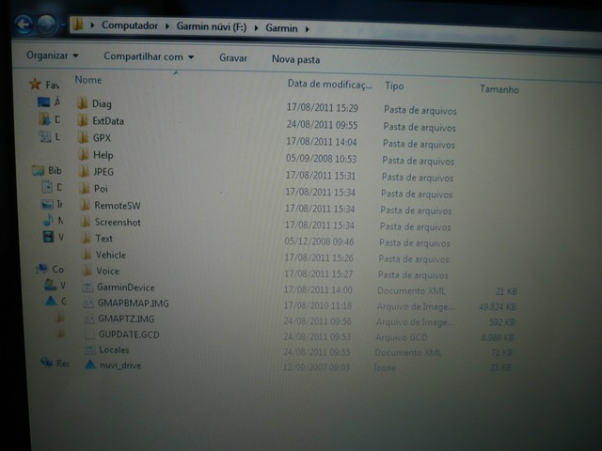Click the Nova pasta button

click(295, 59)
